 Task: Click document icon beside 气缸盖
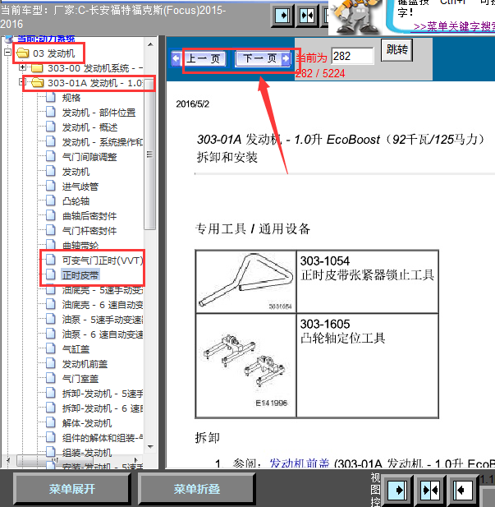51,349
